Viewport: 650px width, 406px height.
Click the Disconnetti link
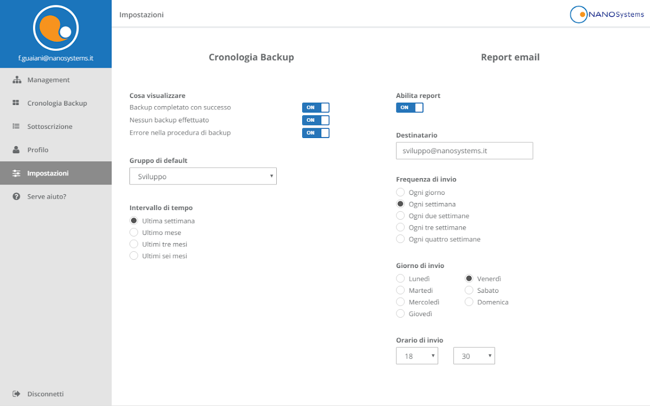(45, 394)
